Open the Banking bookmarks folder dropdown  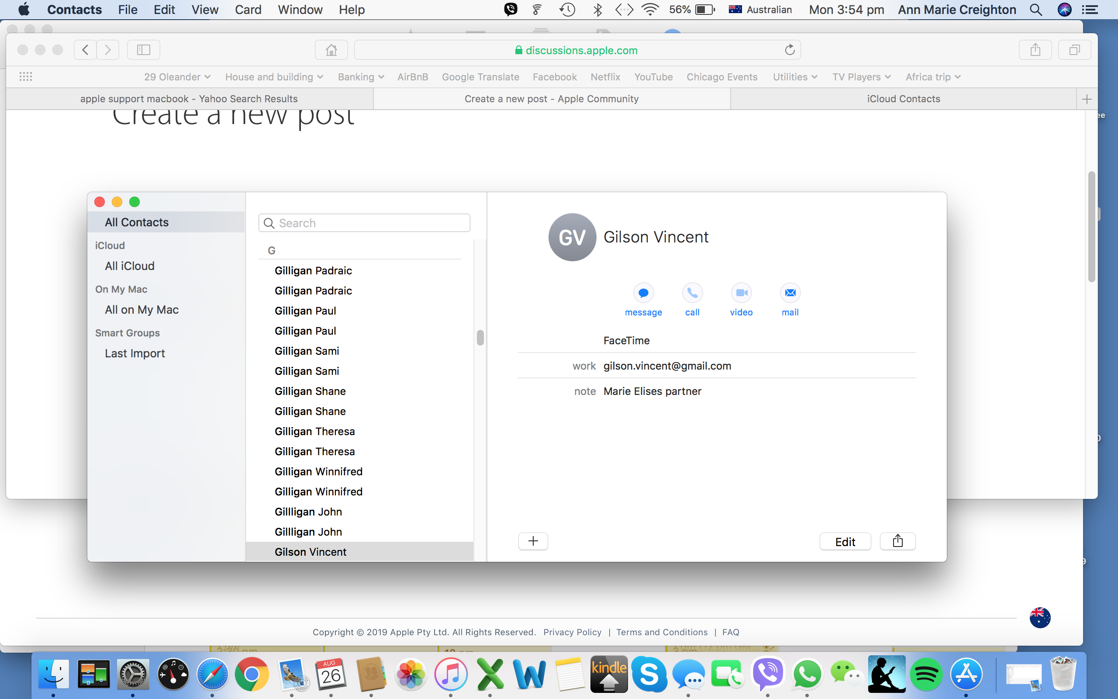click(361, 77)
